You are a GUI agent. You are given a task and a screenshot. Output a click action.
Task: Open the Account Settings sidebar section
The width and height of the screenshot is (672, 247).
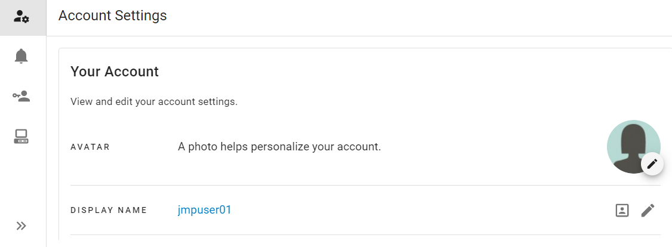click(21, 17)
